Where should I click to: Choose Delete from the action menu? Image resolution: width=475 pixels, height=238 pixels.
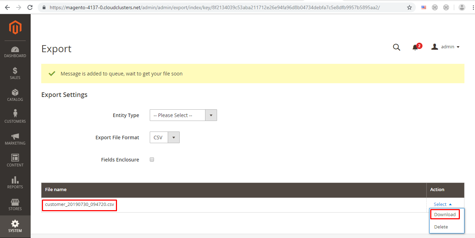441,227
